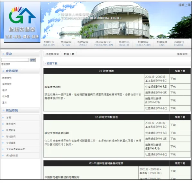Click the 相關下載 breadcrumb
The height and width of the screenshot is (183, 193).
(x=69, y=54)
